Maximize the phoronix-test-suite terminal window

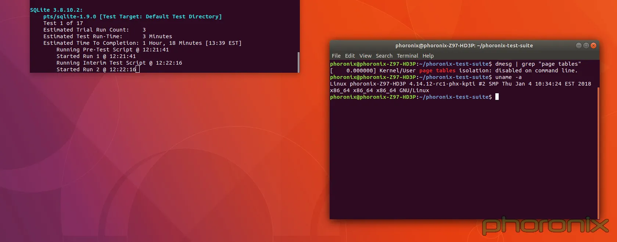coord(586,46)
